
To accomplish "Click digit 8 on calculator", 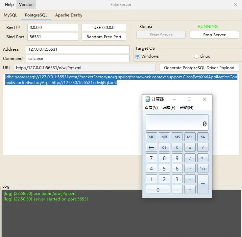I will pos(164,158).
